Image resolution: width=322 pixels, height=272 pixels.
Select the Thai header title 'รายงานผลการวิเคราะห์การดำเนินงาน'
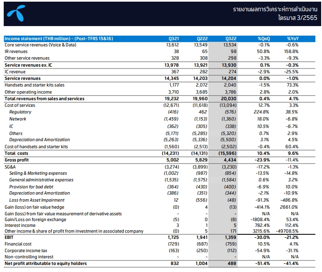(275, 9)
